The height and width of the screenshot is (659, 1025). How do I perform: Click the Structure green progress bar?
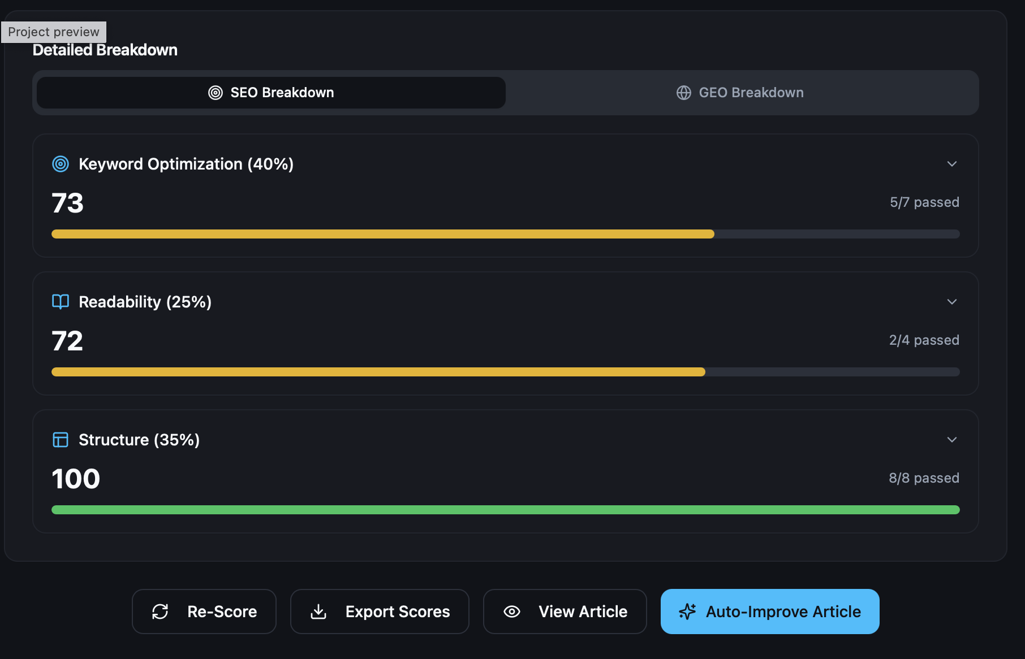(506, 510)
